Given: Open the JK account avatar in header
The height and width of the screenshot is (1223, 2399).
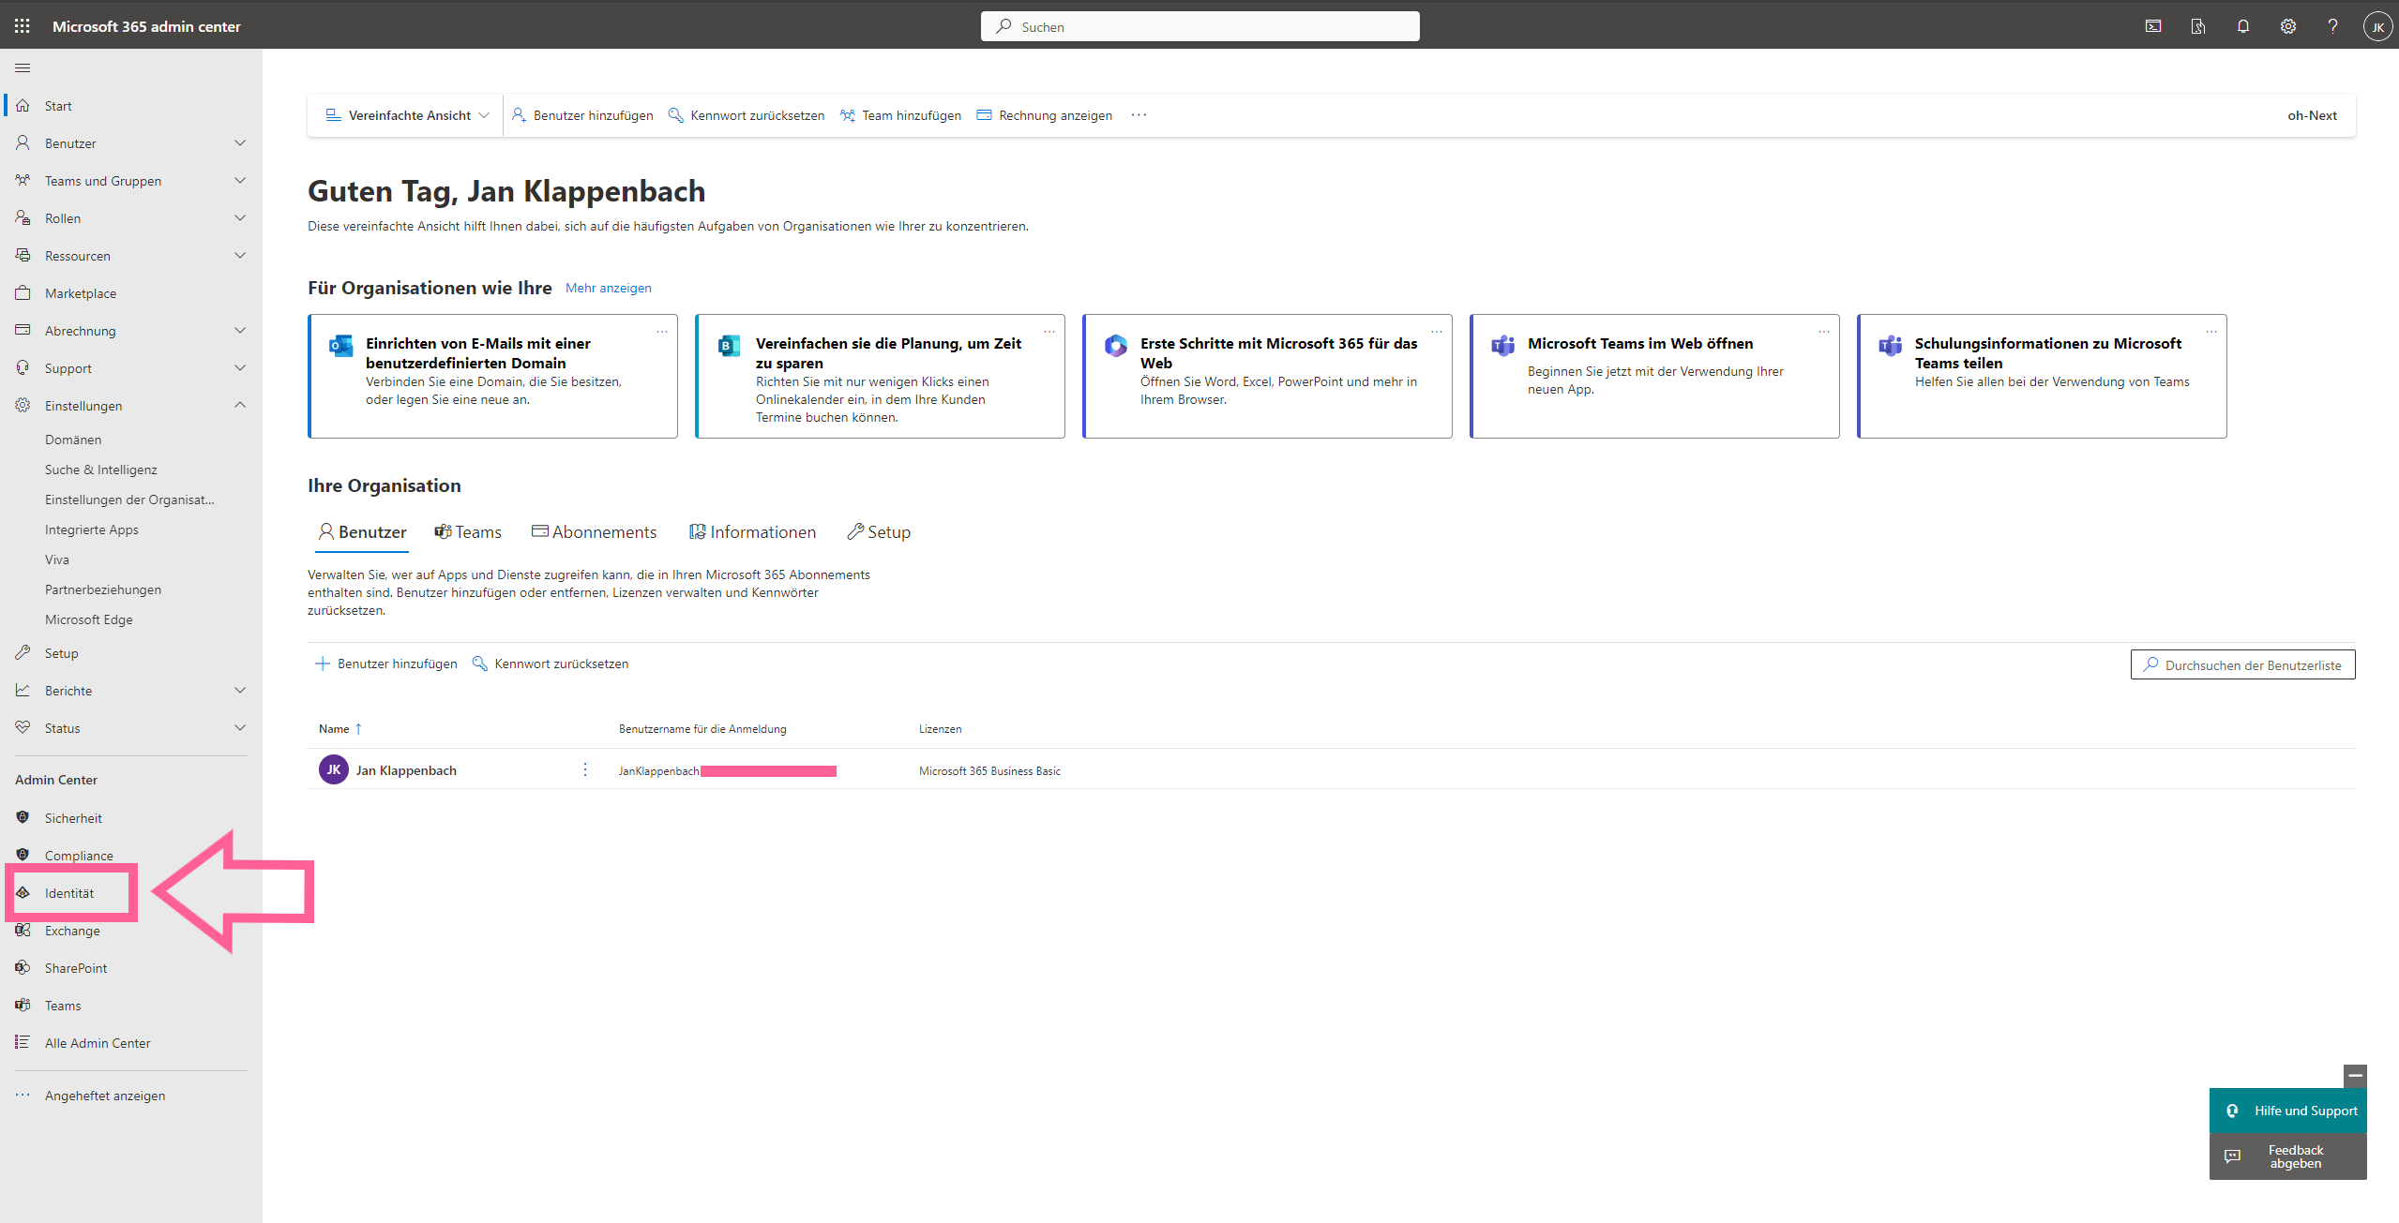Looking at the screenshot, I should coord(2377,26).
